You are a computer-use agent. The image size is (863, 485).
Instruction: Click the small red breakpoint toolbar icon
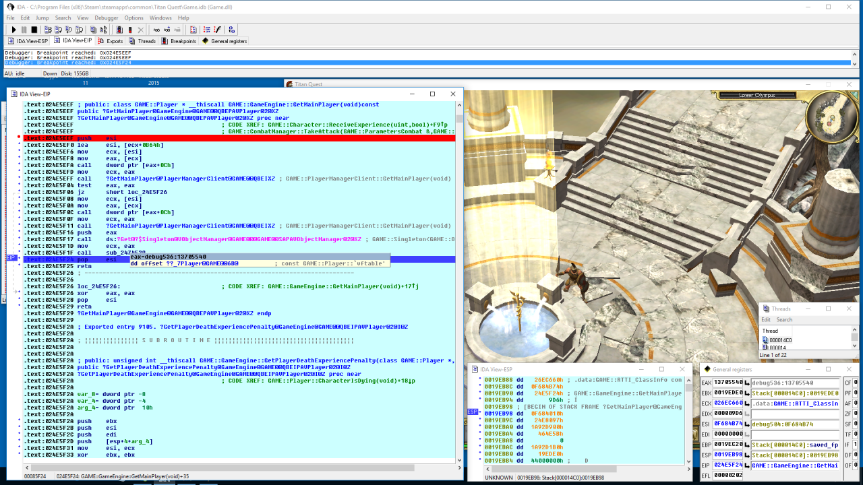pos(130,30)
